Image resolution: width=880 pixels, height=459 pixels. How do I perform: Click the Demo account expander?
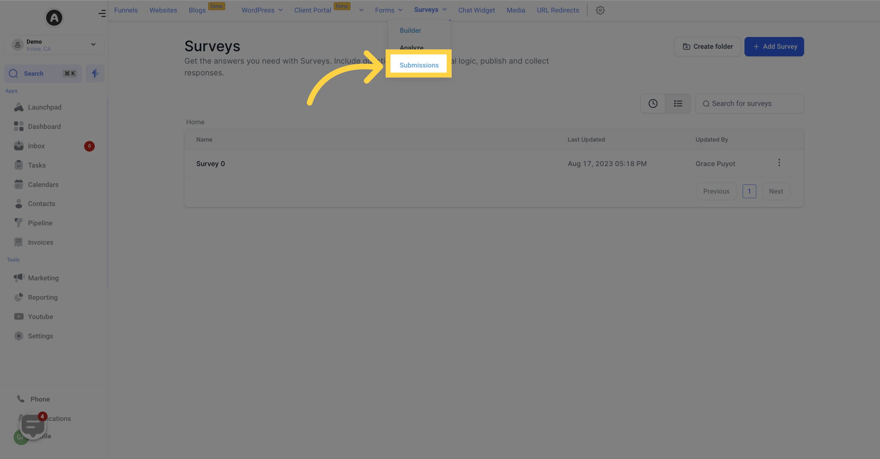pos(93,44)
